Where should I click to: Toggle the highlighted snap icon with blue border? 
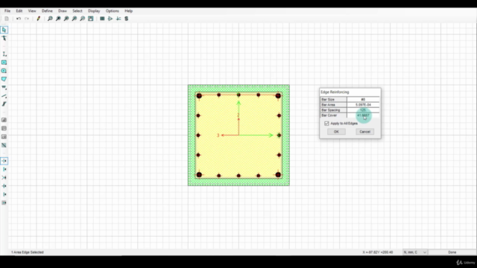pos(4,161)
